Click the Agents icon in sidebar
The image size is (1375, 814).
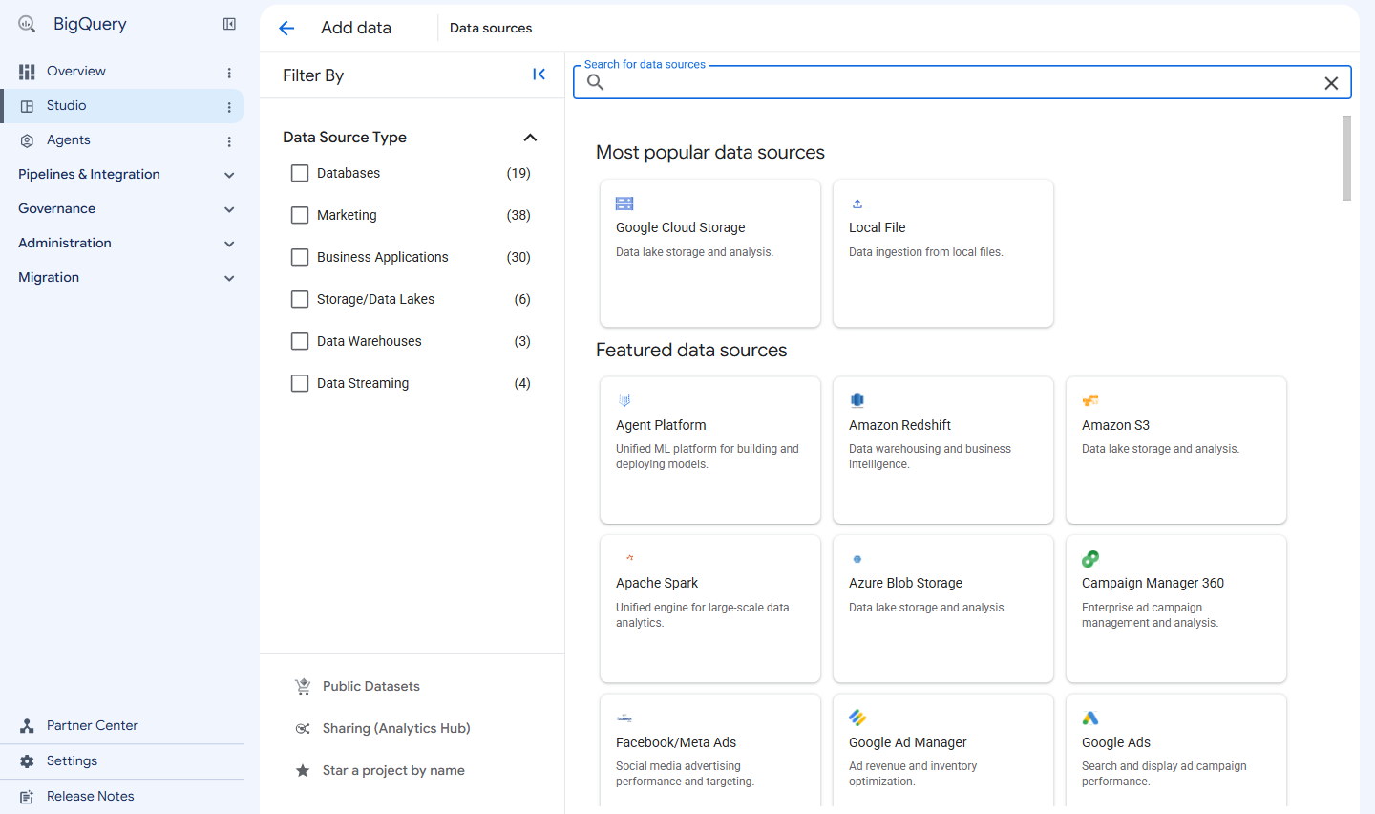click(27, 140)
